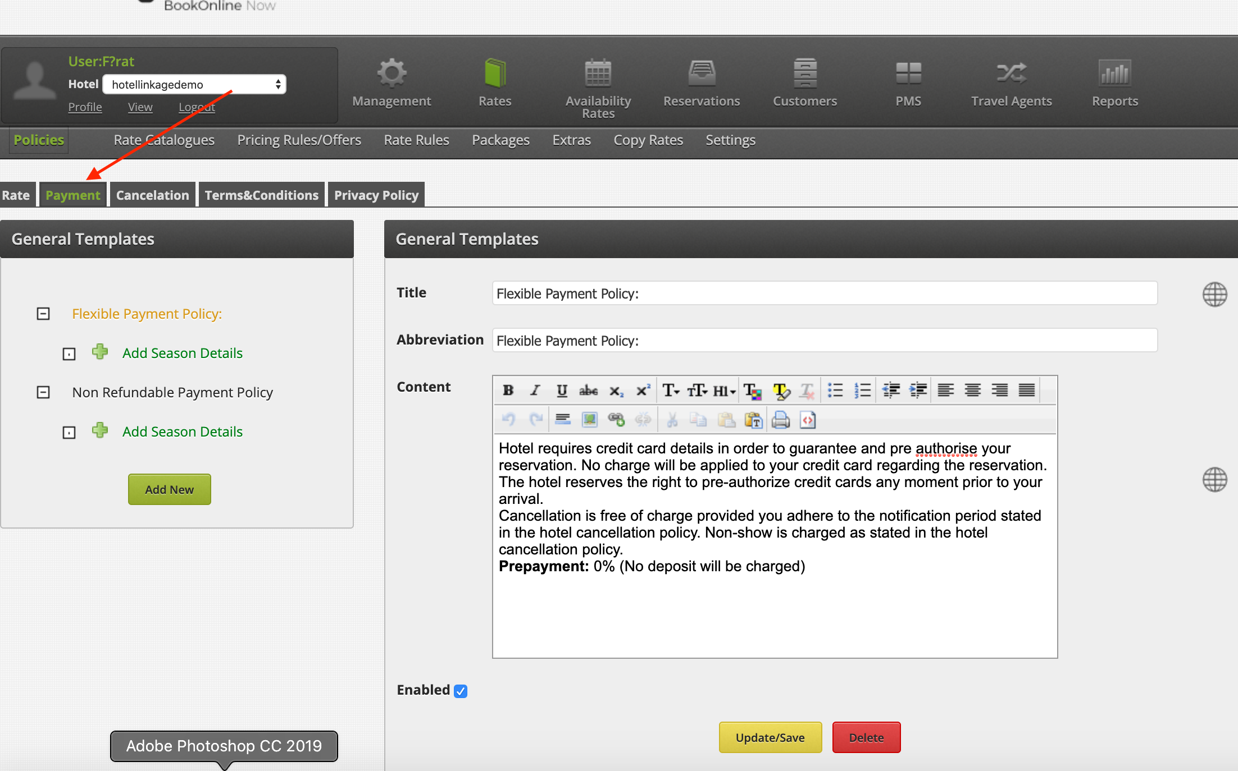Open Pricing Rules/Offers menu
1238x771 pixels.
pyautogui.click(x=299, y=140)
